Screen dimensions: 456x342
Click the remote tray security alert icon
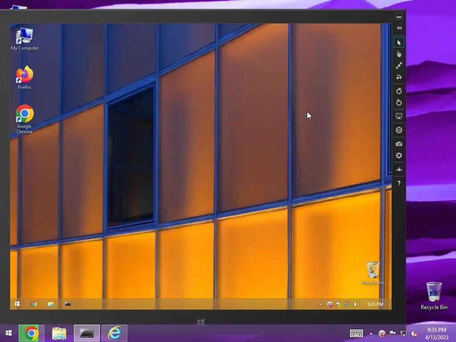pyautogui.click(x=330, y=304)
